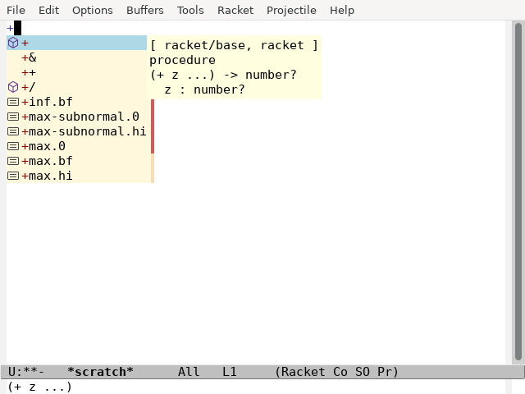
Task: Click the L1 line number indicator
Action: pyautogui.click(x=230, y=372)
